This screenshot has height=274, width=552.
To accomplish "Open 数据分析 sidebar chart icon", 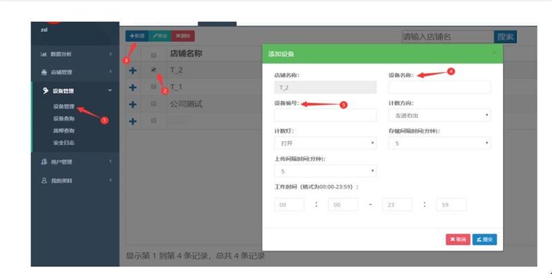I will 44,55.
